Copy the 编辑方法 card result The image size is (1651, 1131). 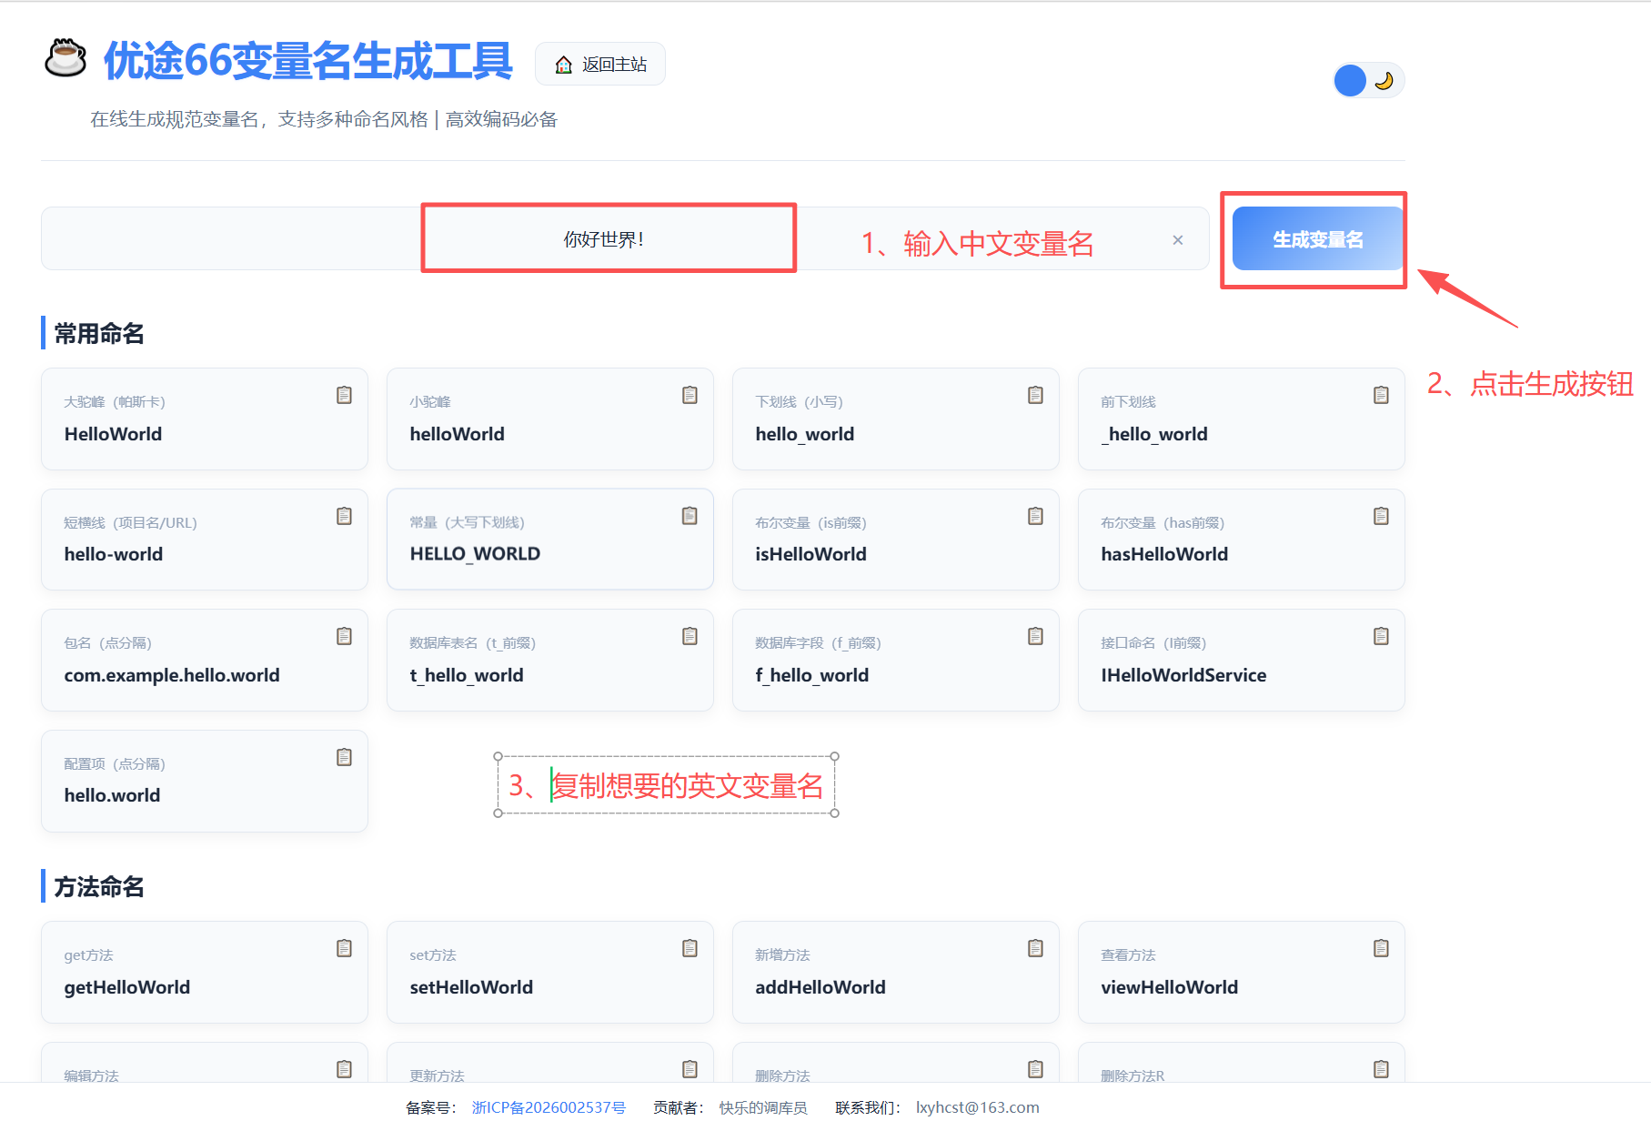pyautogui.click(x=344, y=1069)
